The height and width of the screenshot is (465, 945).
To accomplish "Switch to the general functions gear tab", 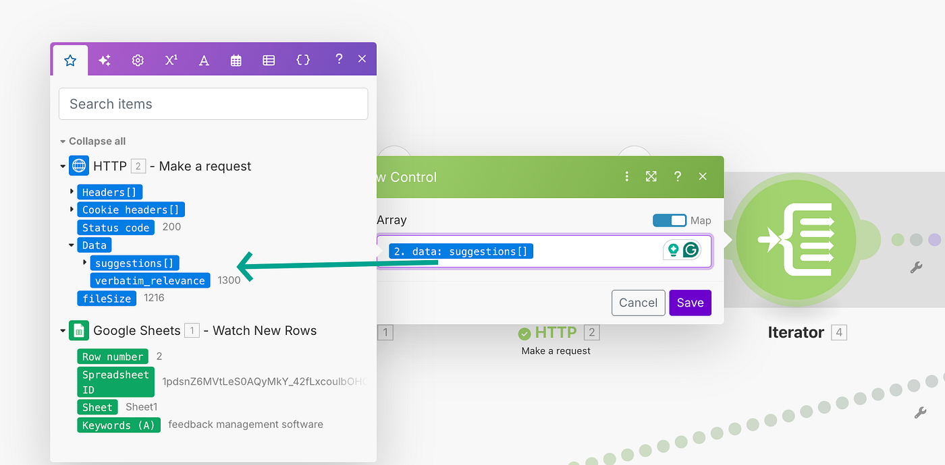I will [x=138, y=60].
